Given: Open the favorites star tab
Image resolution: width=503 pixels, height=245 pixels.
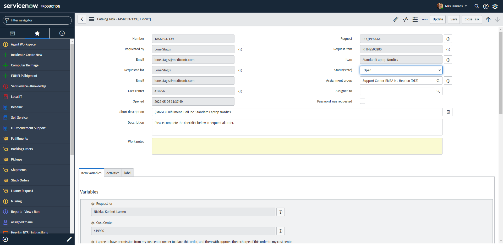Looking at the screenshot, I should point(37,33).
